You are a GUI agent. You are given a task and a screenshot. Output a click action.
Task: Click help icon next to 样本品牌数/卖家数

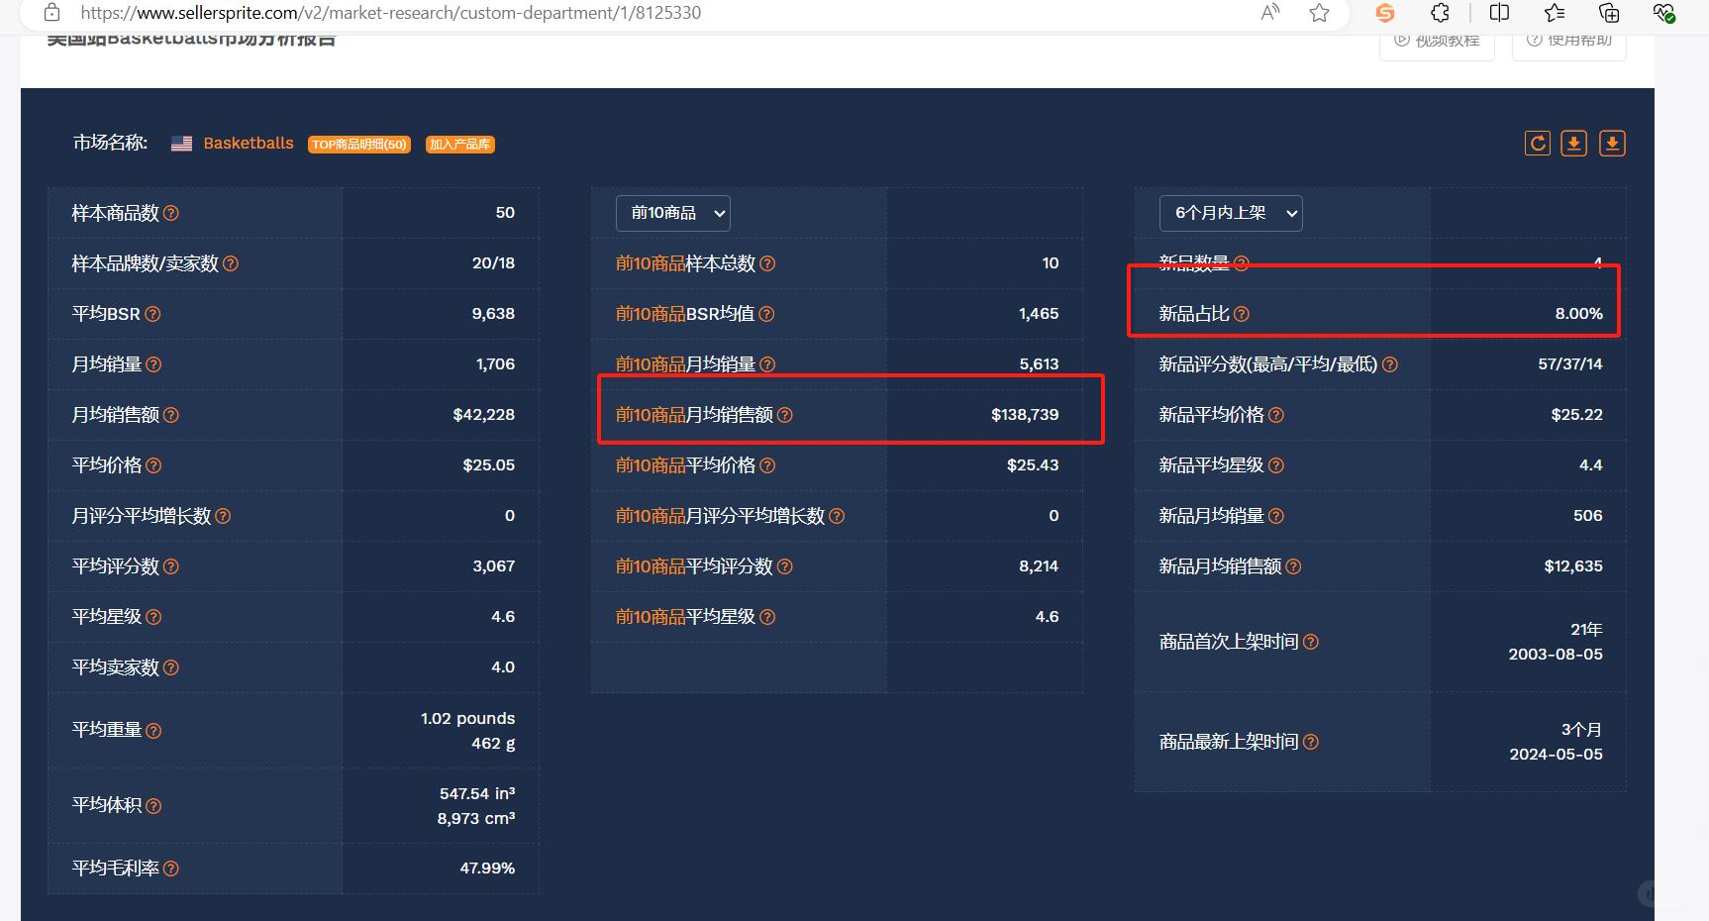click(230, 263)
